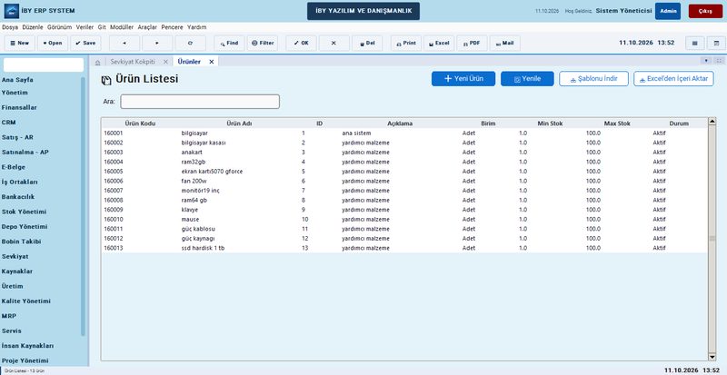Open Sevkiyat module in sidebar
This screenshot has width=727, height=375.
15,256
